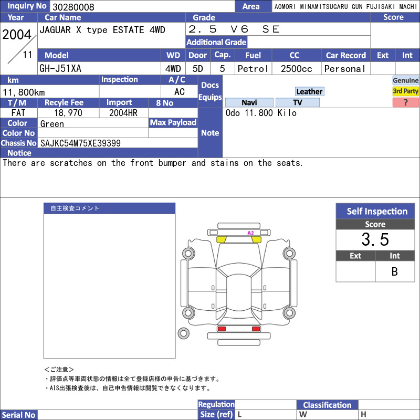The image size is (420, 420).
Task: Click the Personal car record value
Action: point(344,69)
